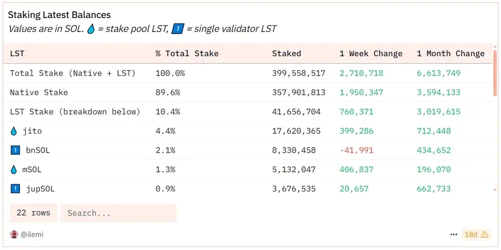The image size is (501, 250).
Task: Click the 0.9% cell for jupSOL
Action: 165,188
